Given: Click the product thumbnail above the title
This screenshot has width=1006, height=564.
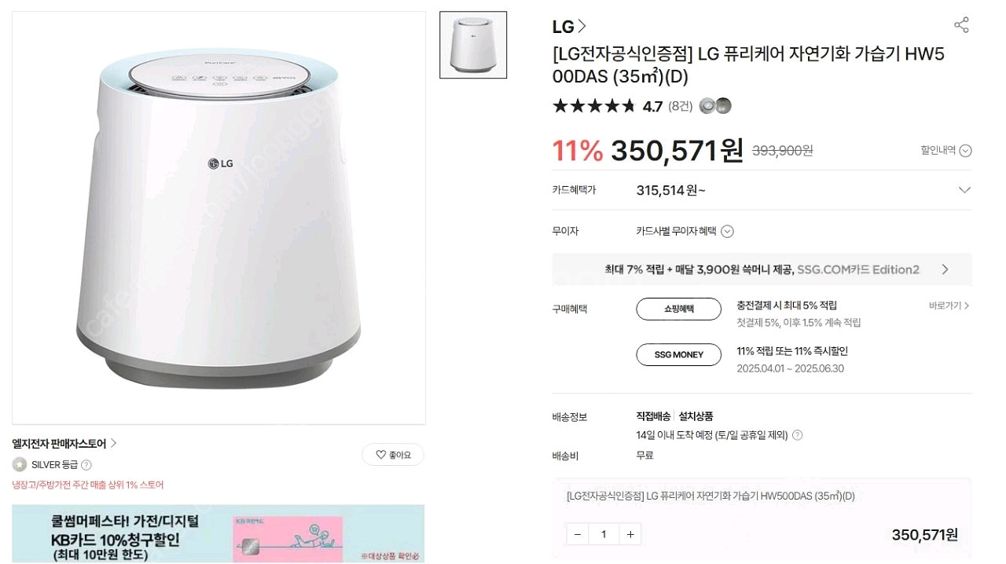Looking at the screenshot, I should coord(472,46).
